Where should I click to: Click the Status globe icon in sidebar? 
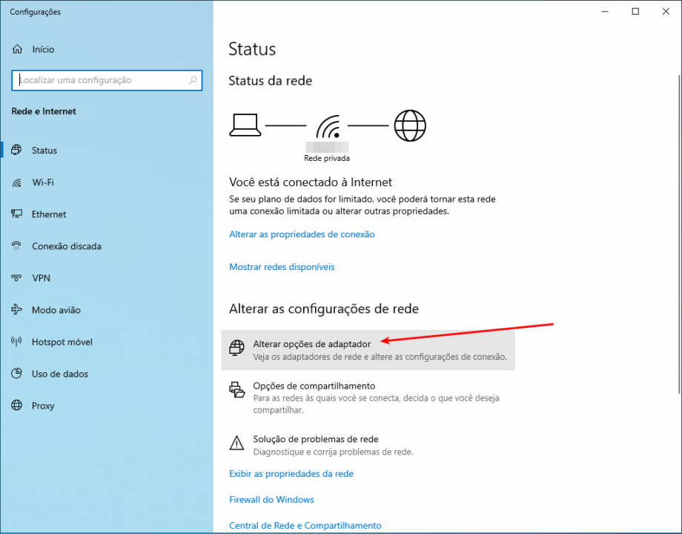17,151
